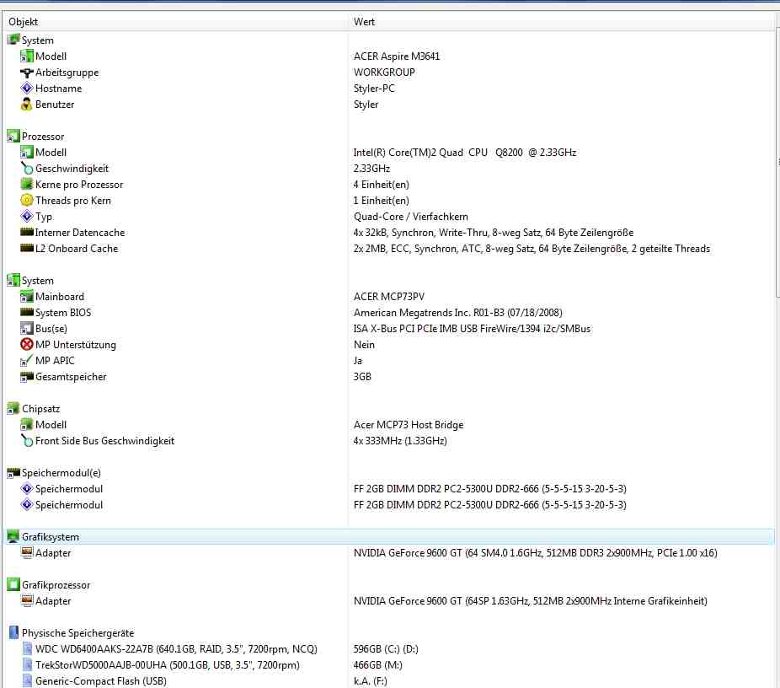Click the value 4x 333MHz (1.33GHz)
Screen dimensions: 780x688
coord(400,441)
